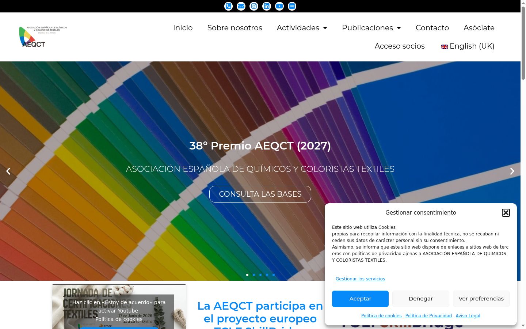The image size is (526, 329).
Task: Select the first (active) slide dot
Action: 247,275
